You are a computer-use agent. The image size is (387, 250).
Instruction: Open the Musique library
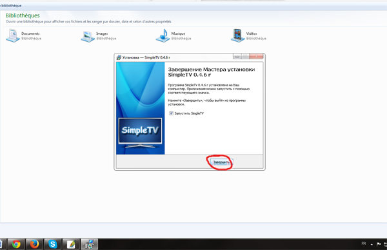174,35
